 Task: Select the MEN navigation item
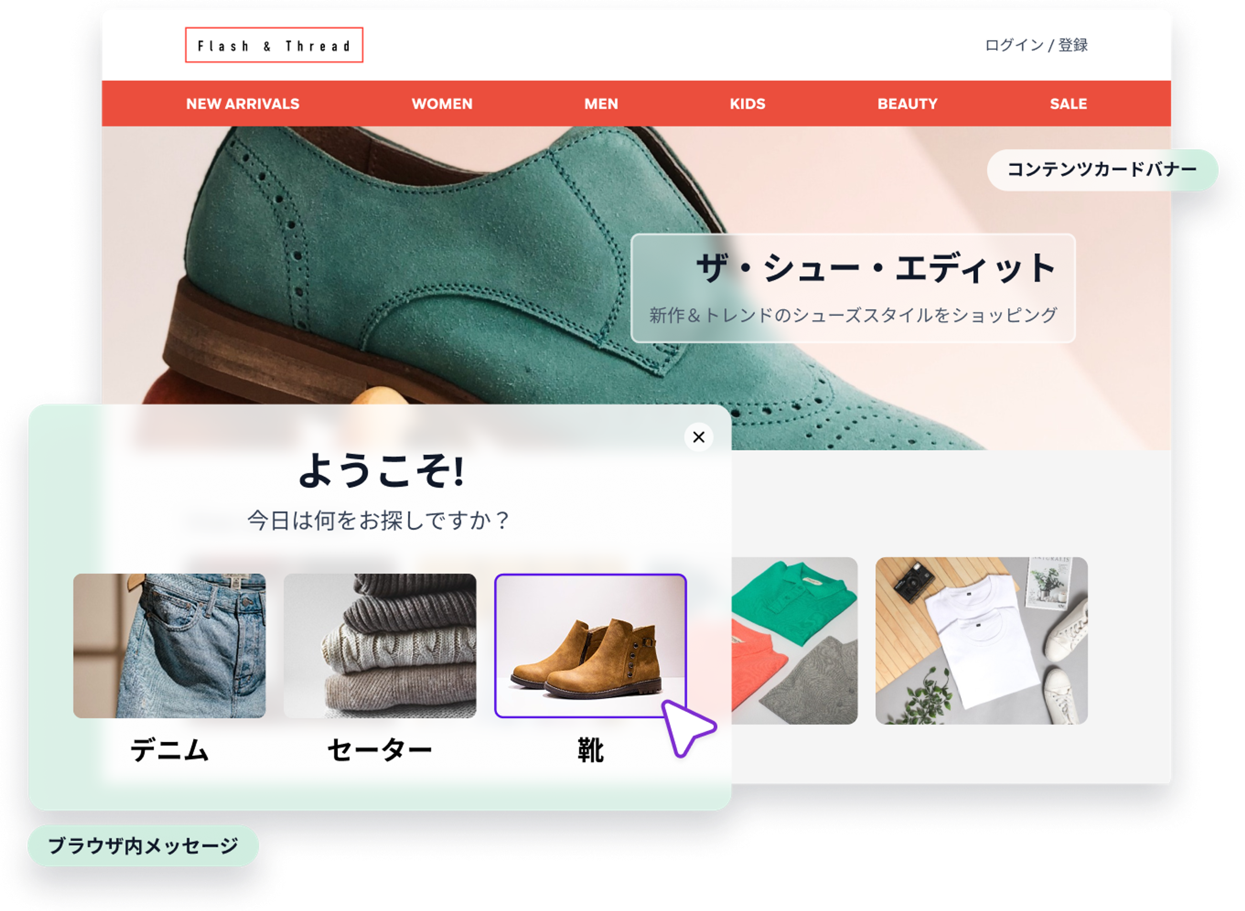point(601,104)
